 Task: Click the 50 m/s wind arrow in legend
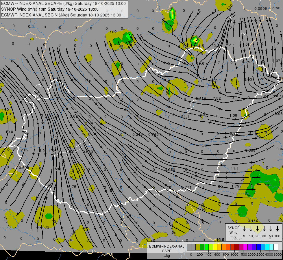pyautogui.click(x=271, y=229)
